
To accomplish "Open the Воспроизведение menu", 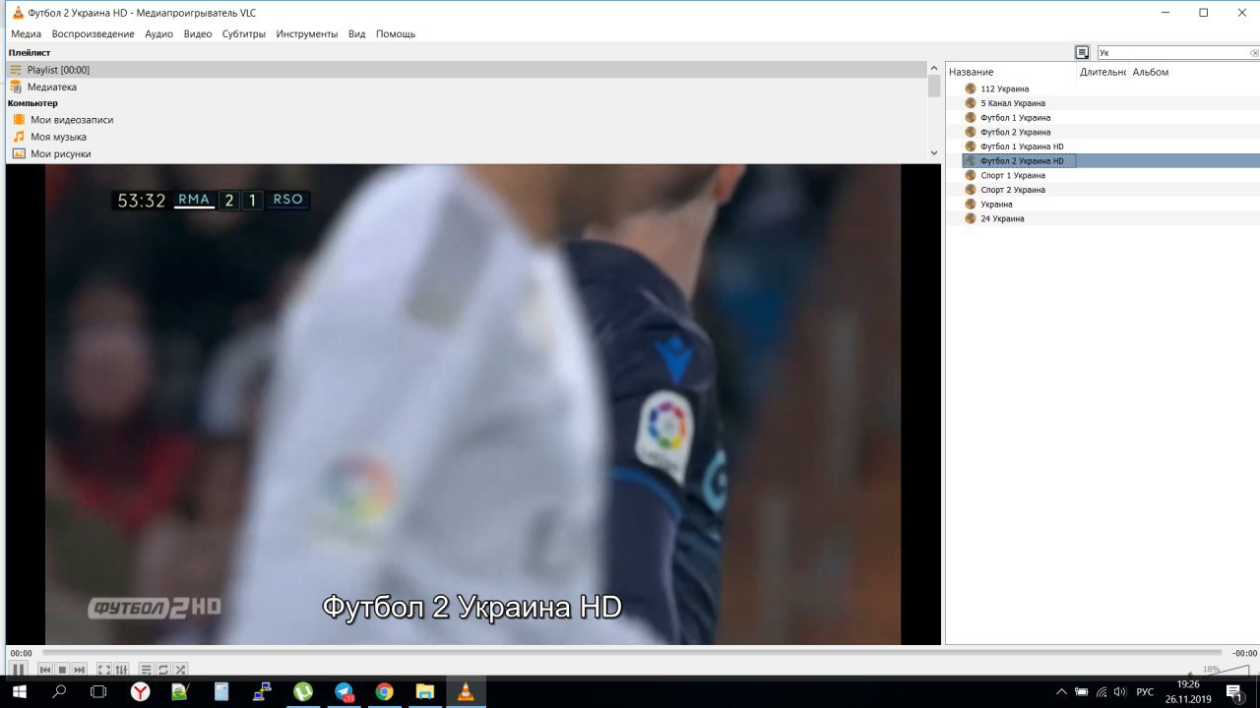I will [94, 33].
